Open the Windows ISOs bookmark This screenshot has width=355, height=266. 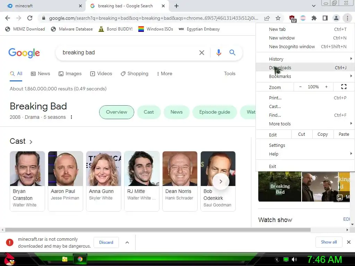156,29
